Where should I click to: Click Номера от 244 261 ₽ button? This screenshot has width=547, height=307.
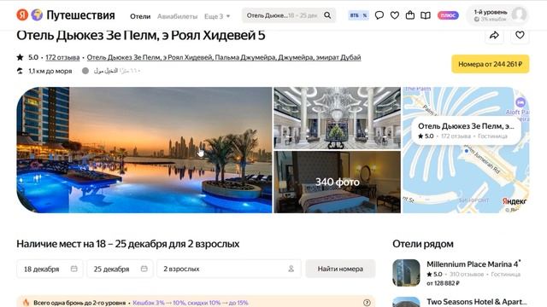point(490,64)
